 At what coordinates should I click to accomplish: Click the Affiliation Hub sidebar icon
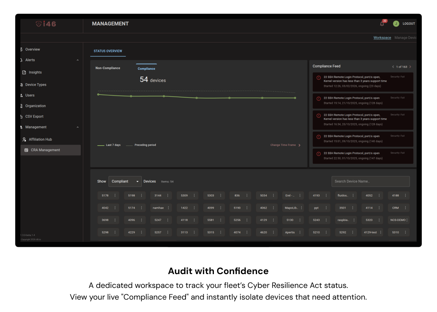24,140
